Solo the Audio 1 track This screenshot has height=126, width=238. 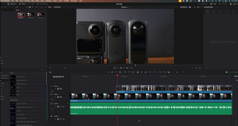[61, 107]
